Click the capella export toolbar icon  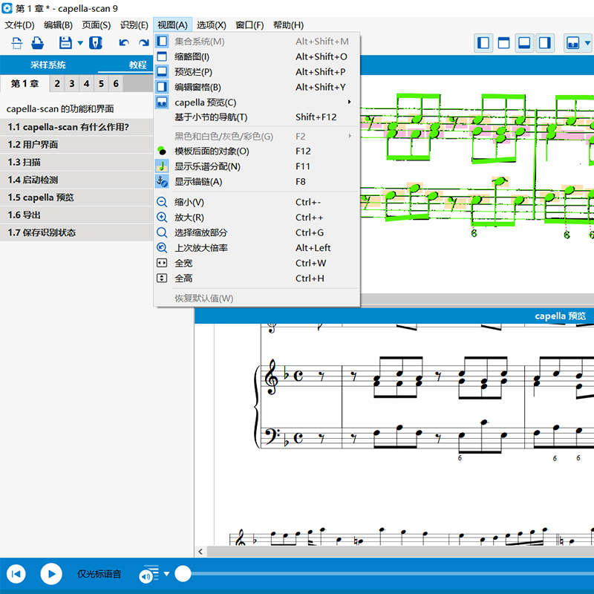(96, 43)
